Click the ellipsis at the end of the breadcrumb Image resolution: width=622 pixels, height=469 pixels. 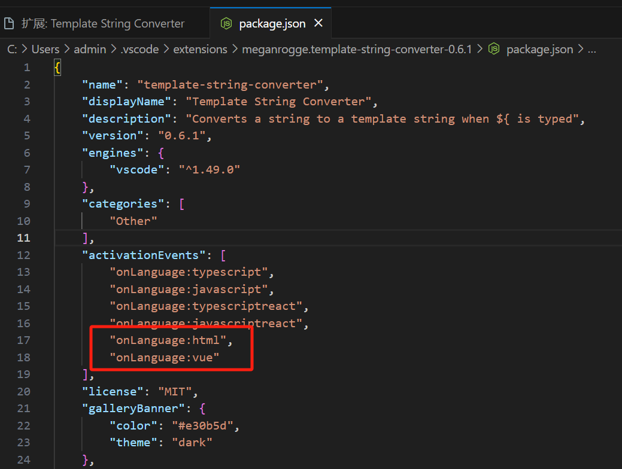(x=592, y=49)
